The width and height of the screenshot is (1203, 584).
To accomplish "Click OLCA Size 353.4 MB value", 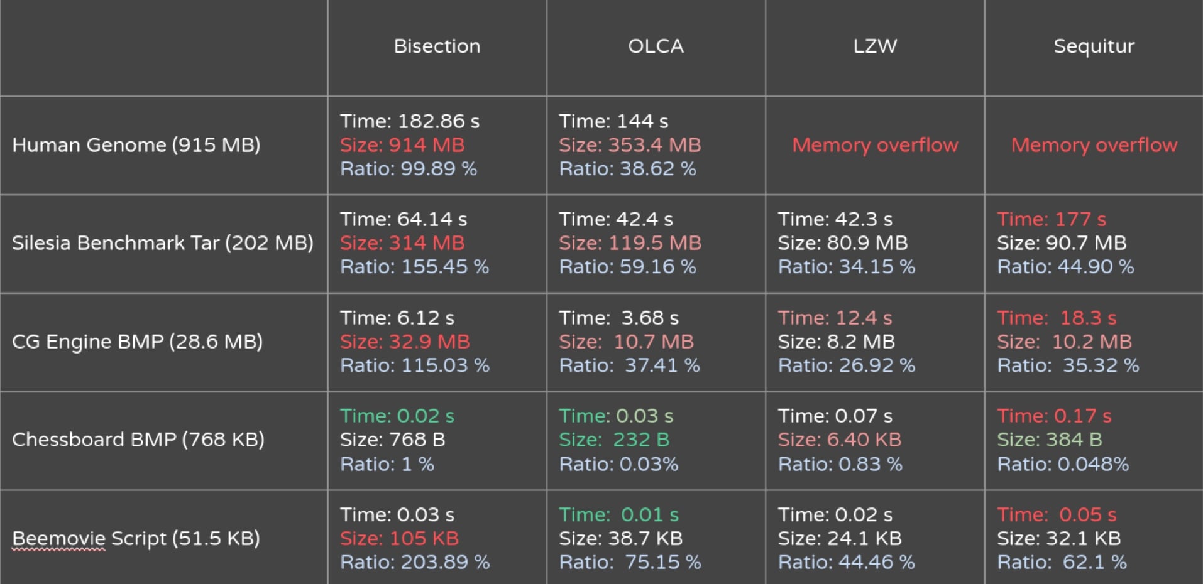I will click(630, 145).
